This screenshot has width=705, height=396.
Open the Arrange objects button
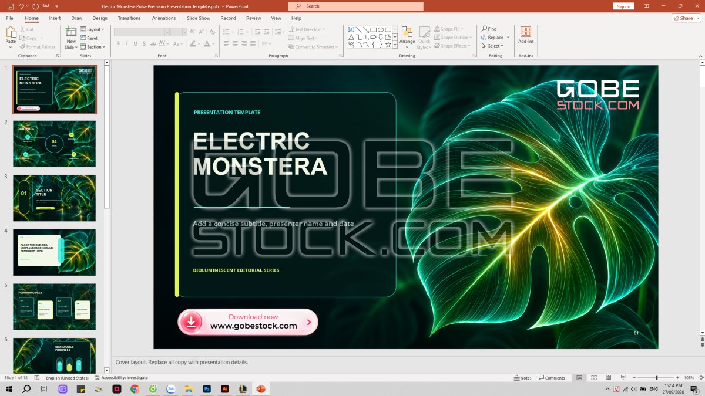407,36
